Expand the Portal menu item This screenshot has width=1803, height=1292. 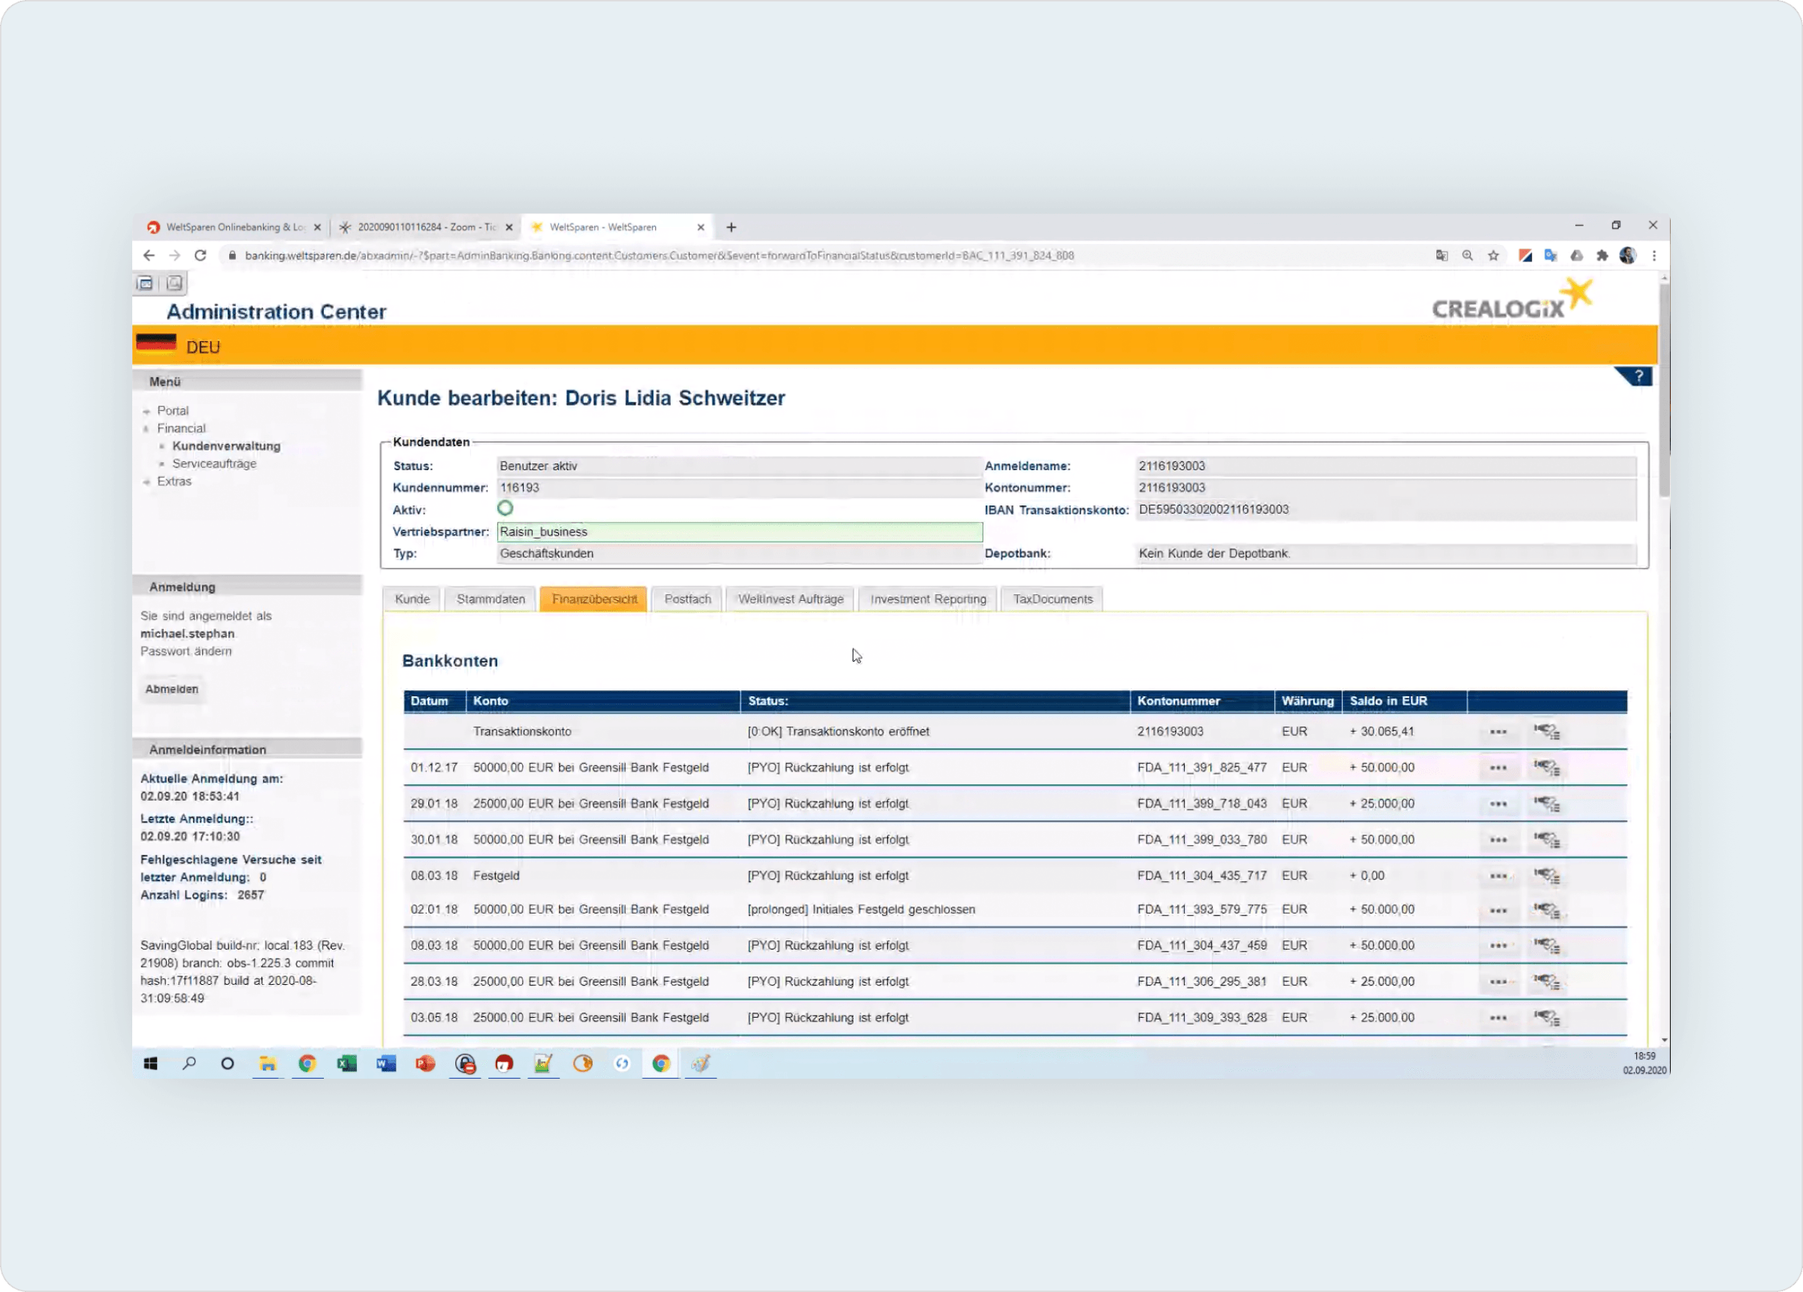coord(173,411)
